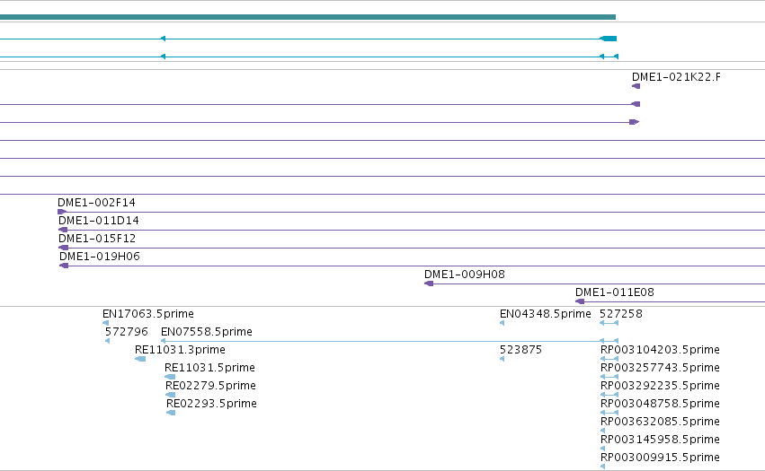Pick the RE02293.5prime EST label
The height and width of the screenshot is (471, 765).
212,405
